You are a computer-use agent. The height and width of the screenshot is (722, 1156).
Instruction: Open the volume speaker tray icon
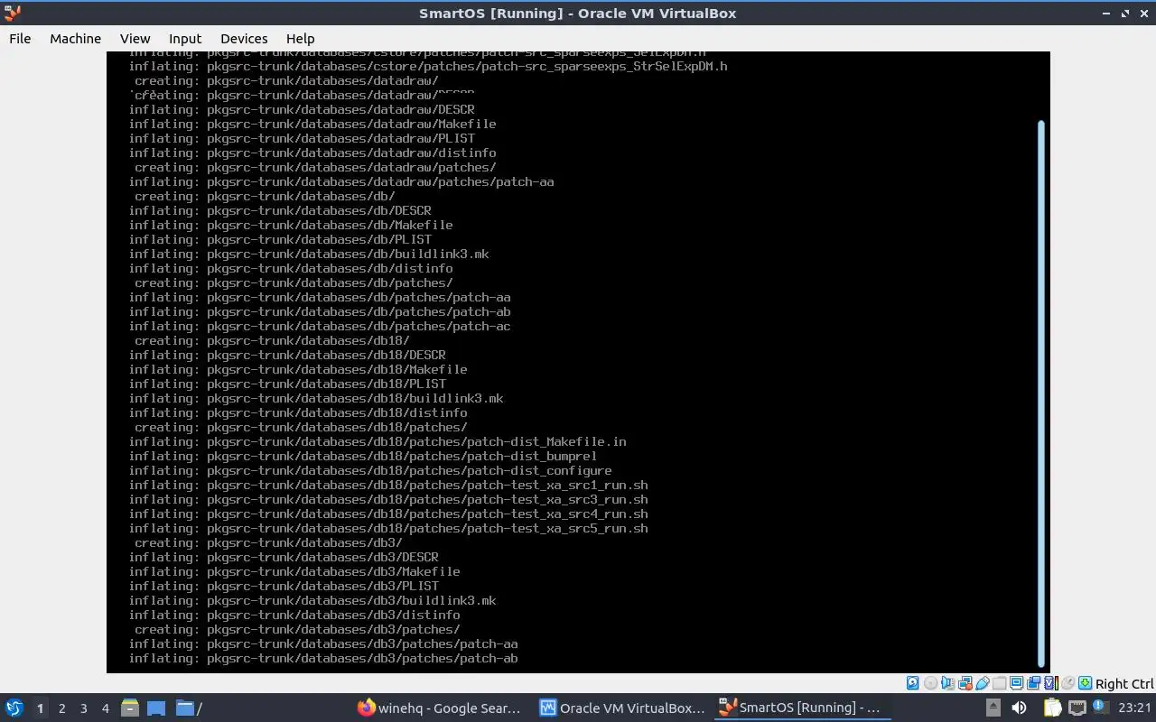[1019, 708]
